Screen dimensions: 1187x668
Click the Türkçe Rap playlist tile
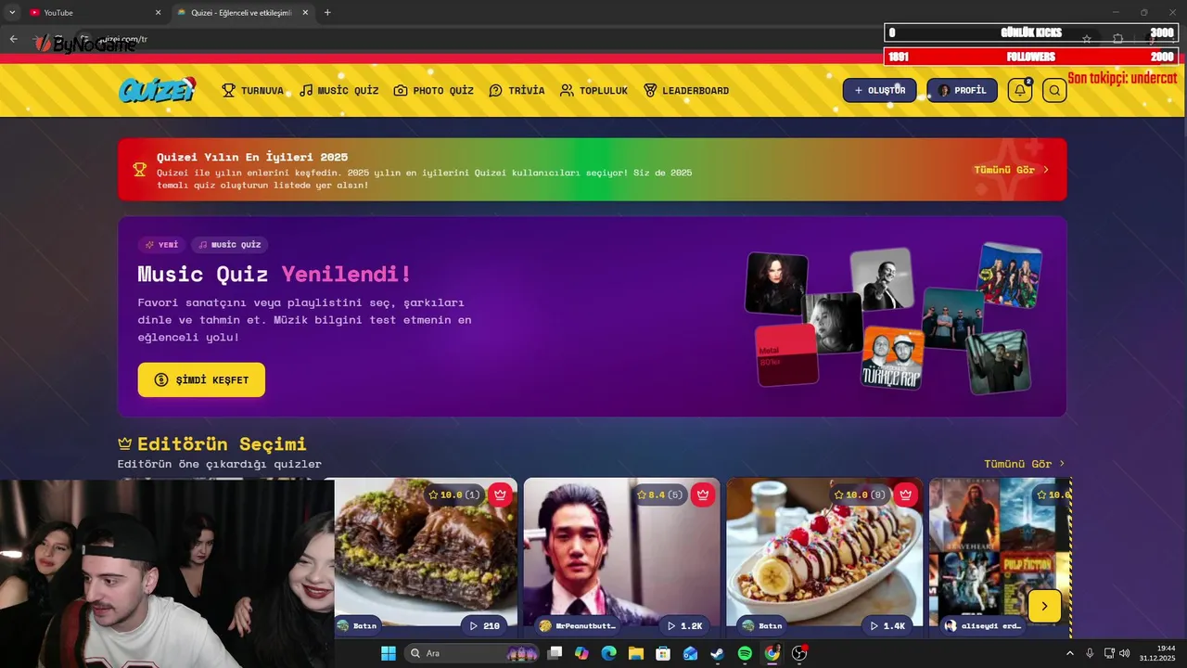[893, 357]
